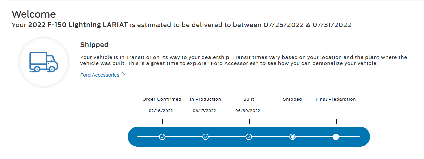Click the Built step label
The width and height of the screenshot is (424, 159).
click(249, 99)
